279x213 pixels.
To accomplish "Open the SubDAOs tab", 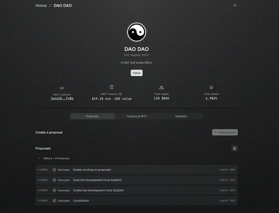I will click(x=181, y=116).
